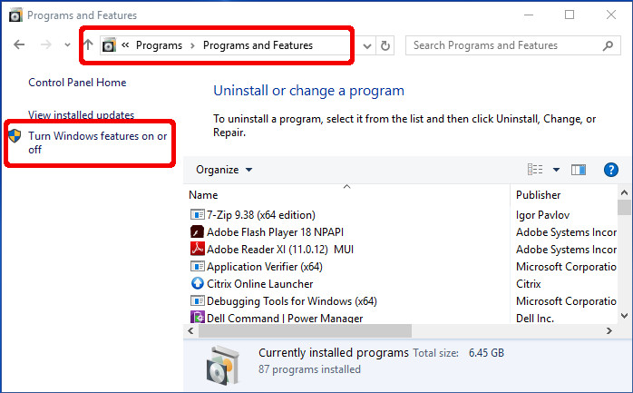Screen dimensions: 633x393
Task: Click the change view icon
Action: (535, 170)
